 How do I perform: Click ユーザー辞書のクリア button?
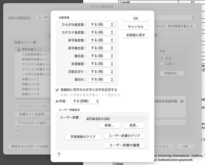pos(125,136)
